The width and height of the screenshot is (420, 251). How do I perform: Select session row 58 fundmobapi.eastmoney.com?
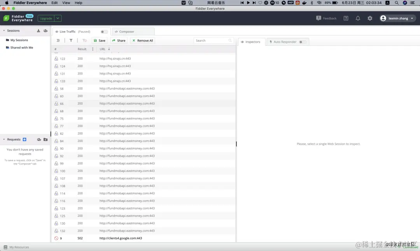[143, 88]
